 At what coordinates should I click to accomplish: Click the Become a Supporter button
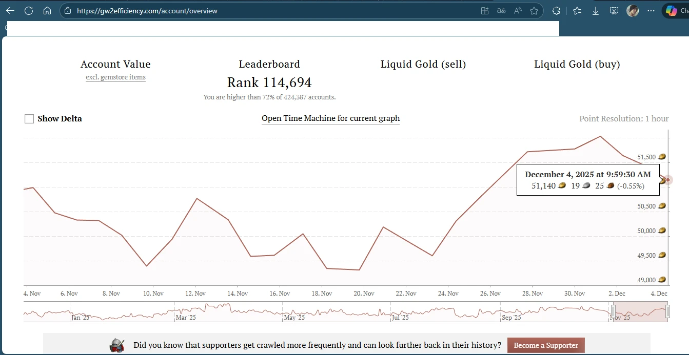(x=545, y=345)
